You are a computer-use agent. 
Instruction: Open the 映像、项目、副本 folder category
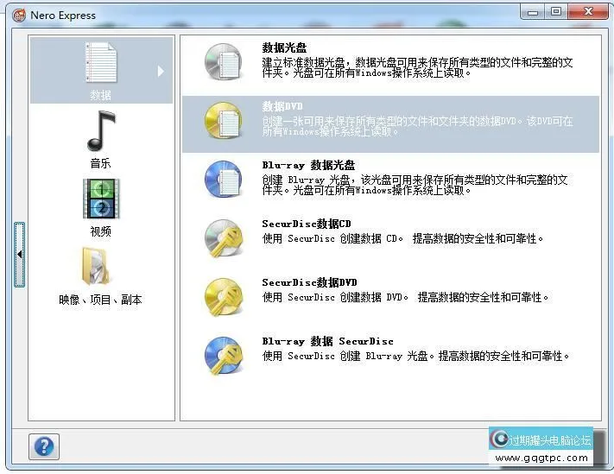coord(96,267)
